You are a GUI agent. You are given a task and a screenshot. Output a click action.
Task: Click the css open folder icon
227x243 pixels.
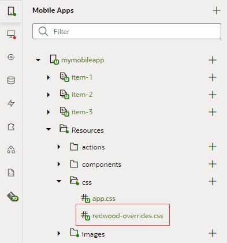coord(75,181)
